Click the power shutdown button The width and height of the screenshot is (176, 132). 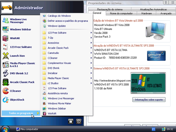click(79, 121)
